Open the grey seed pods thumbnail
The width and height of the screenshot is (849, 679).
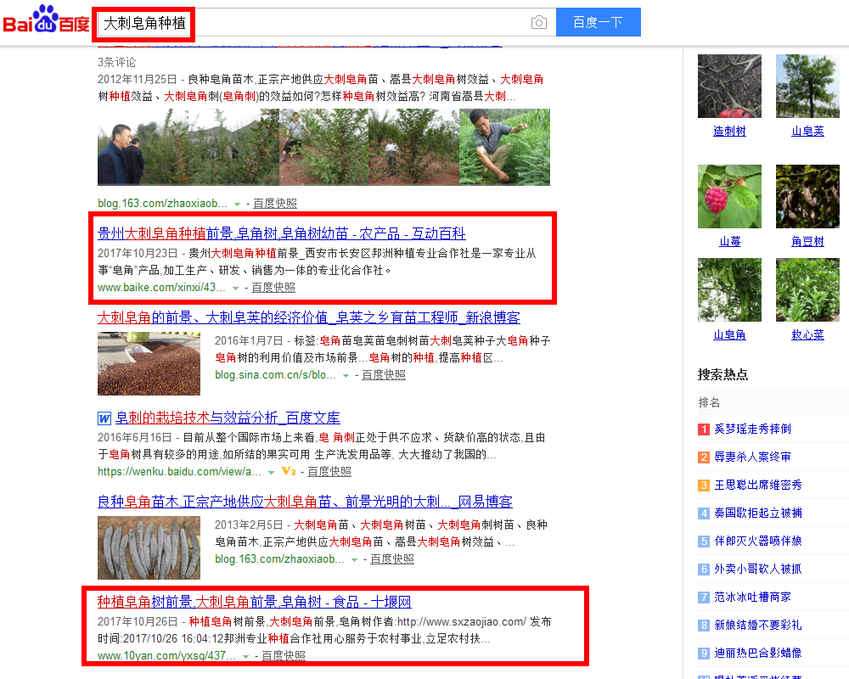(149, 547)
